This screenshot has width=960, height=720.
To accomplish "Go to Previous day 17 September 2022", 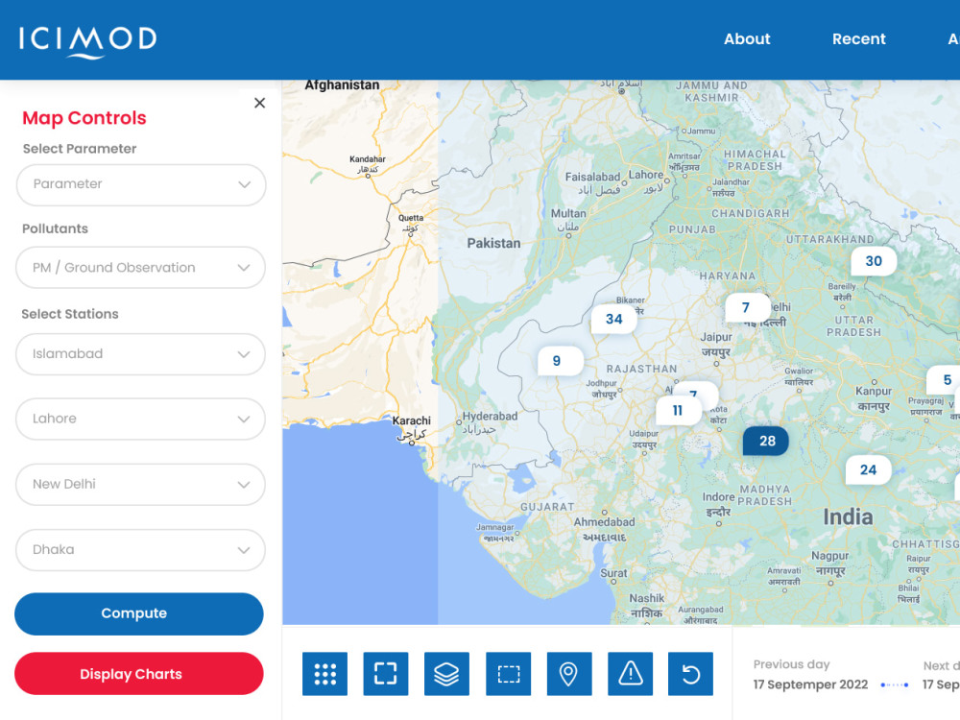I will (x=810, y=675).
